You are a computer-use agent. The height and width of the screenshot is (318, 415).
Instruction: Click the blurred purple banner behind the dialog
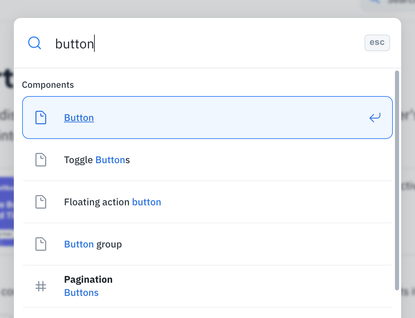[7, 211]
